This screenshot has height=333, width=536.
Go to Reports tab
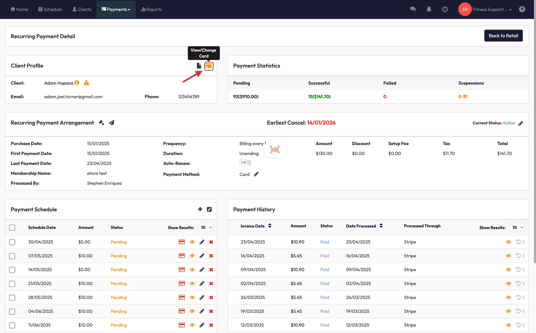click(x=152, y=9)
